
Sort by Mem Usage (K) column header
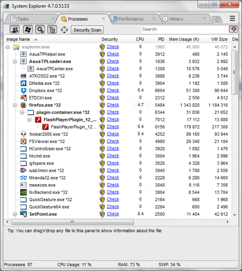coord(184,39)
